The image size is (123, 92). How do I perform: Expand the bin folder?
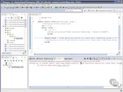(x=6, y=30)
